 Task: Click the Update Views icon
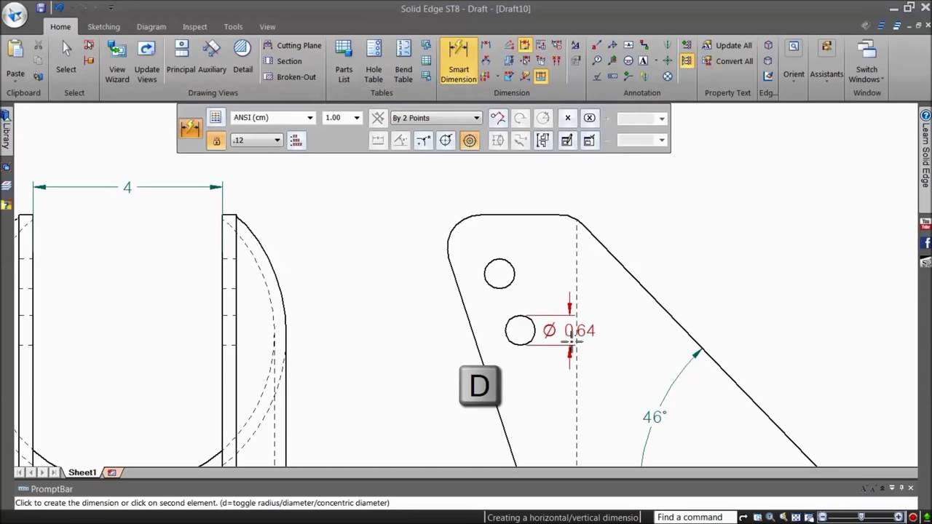(147, 49)
